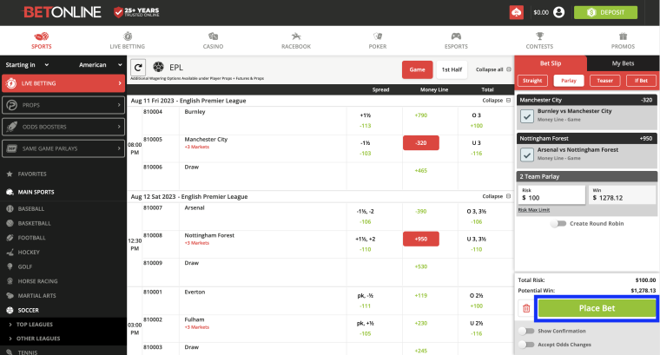The height and width of the screenshot is (355, 660).
Task: Expand the Props sidebar menu
Action: [x=63, y=105]
